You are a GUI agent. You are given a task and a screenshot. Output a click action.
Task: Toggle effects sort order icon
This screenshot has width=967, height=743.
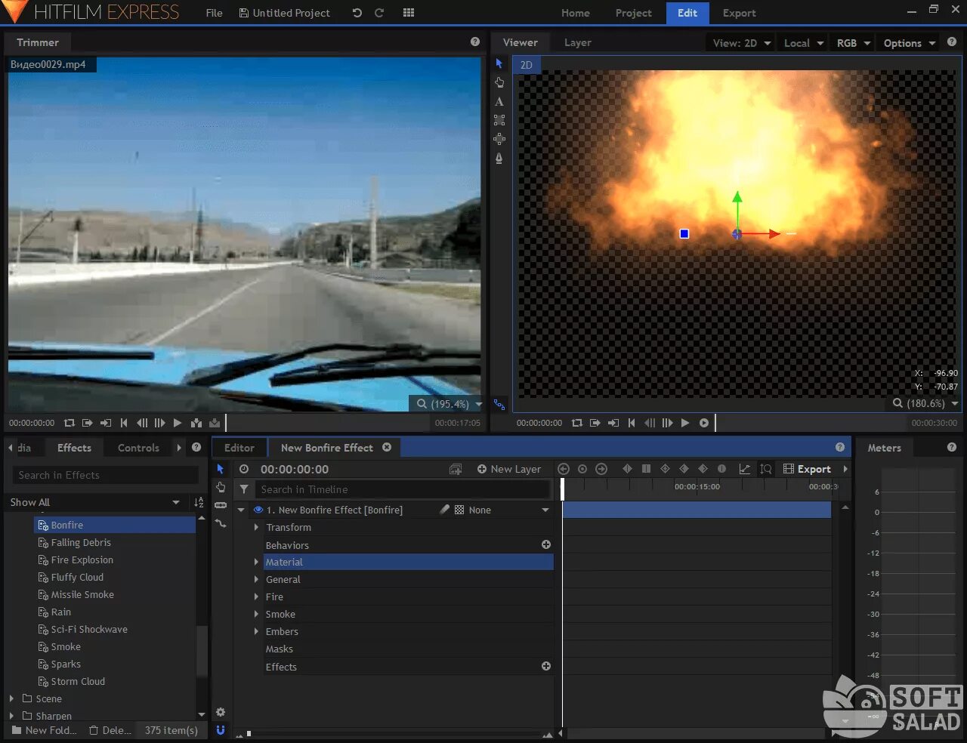(199, 502)
